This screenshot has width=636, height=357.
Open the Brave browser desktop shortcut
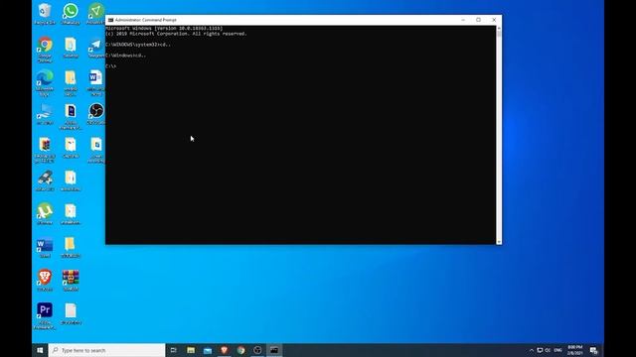tap(45, 279)
